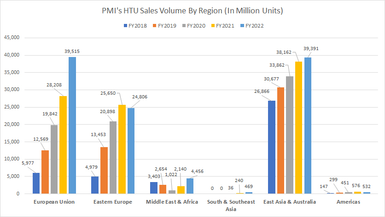385x217 pixels.
Task: Select the European Union FY2021 yellow bar
Action: click(x=63, y=145)
